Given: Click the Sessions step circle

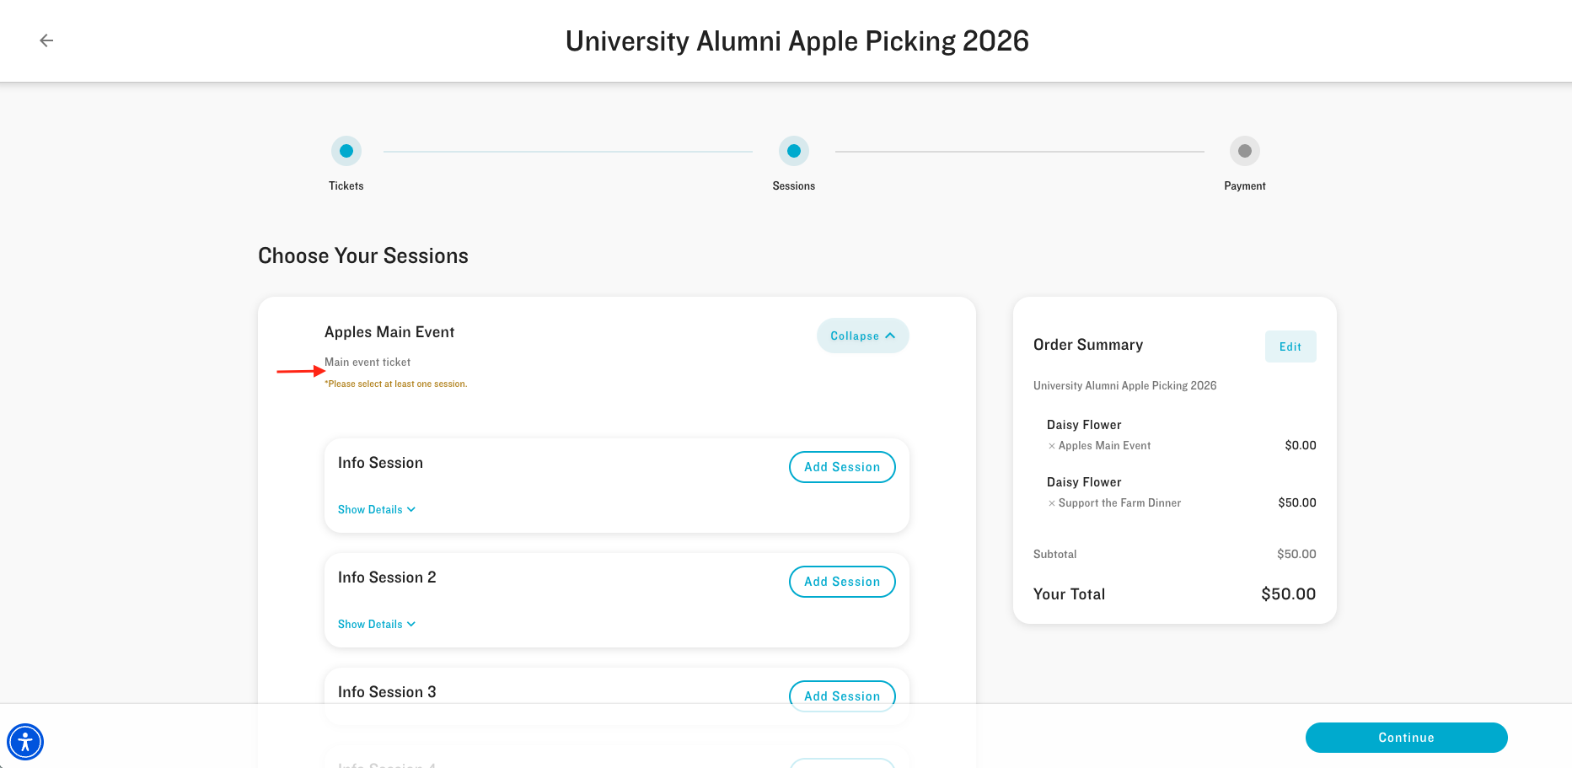Looking at the screenshot, I should pos(794,151).
